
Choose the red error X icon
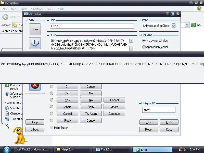coord(35,87)
